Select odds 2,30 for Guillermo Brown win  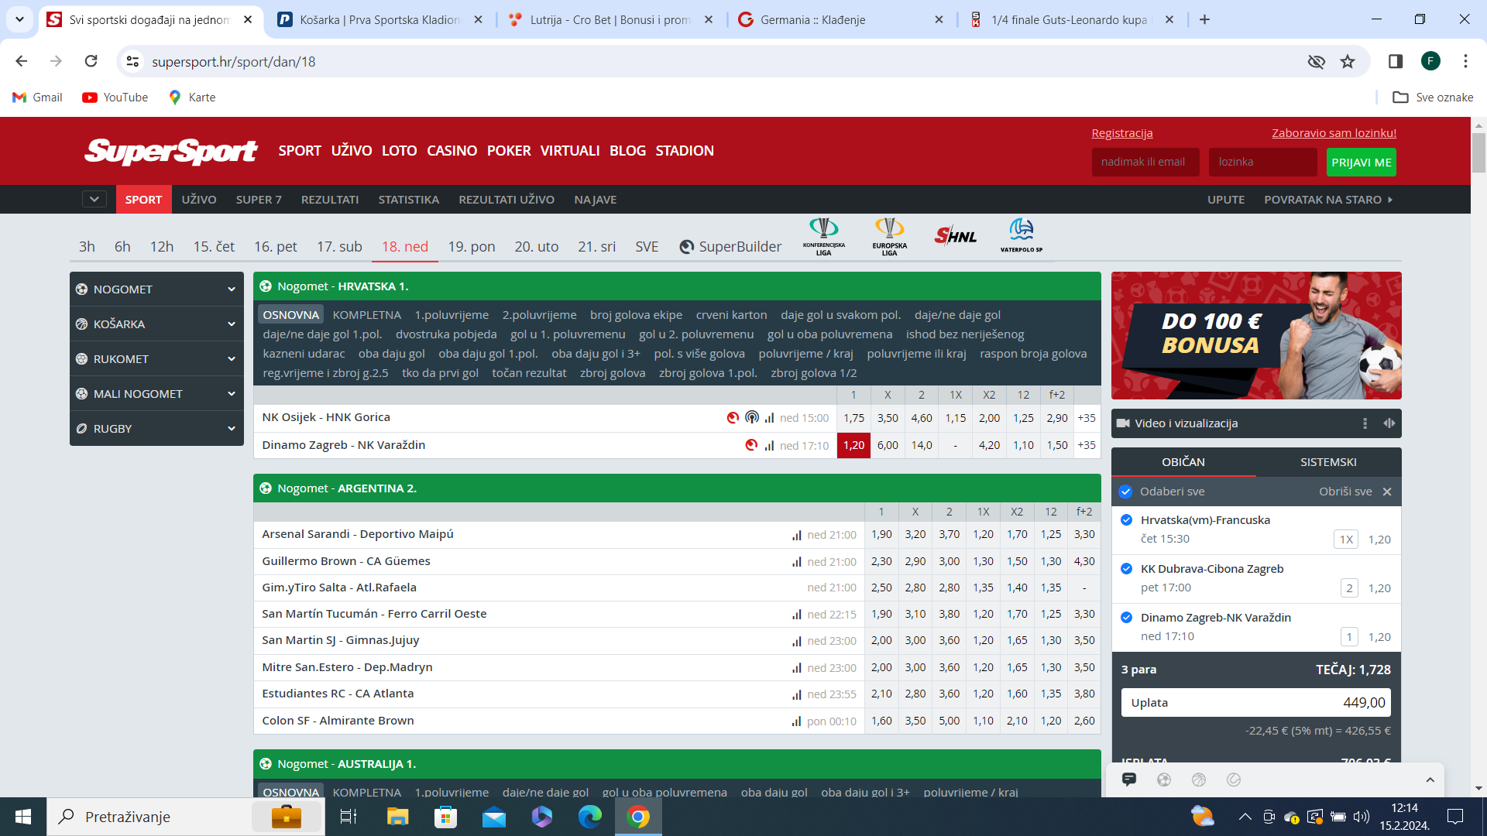tap(881, 562)
